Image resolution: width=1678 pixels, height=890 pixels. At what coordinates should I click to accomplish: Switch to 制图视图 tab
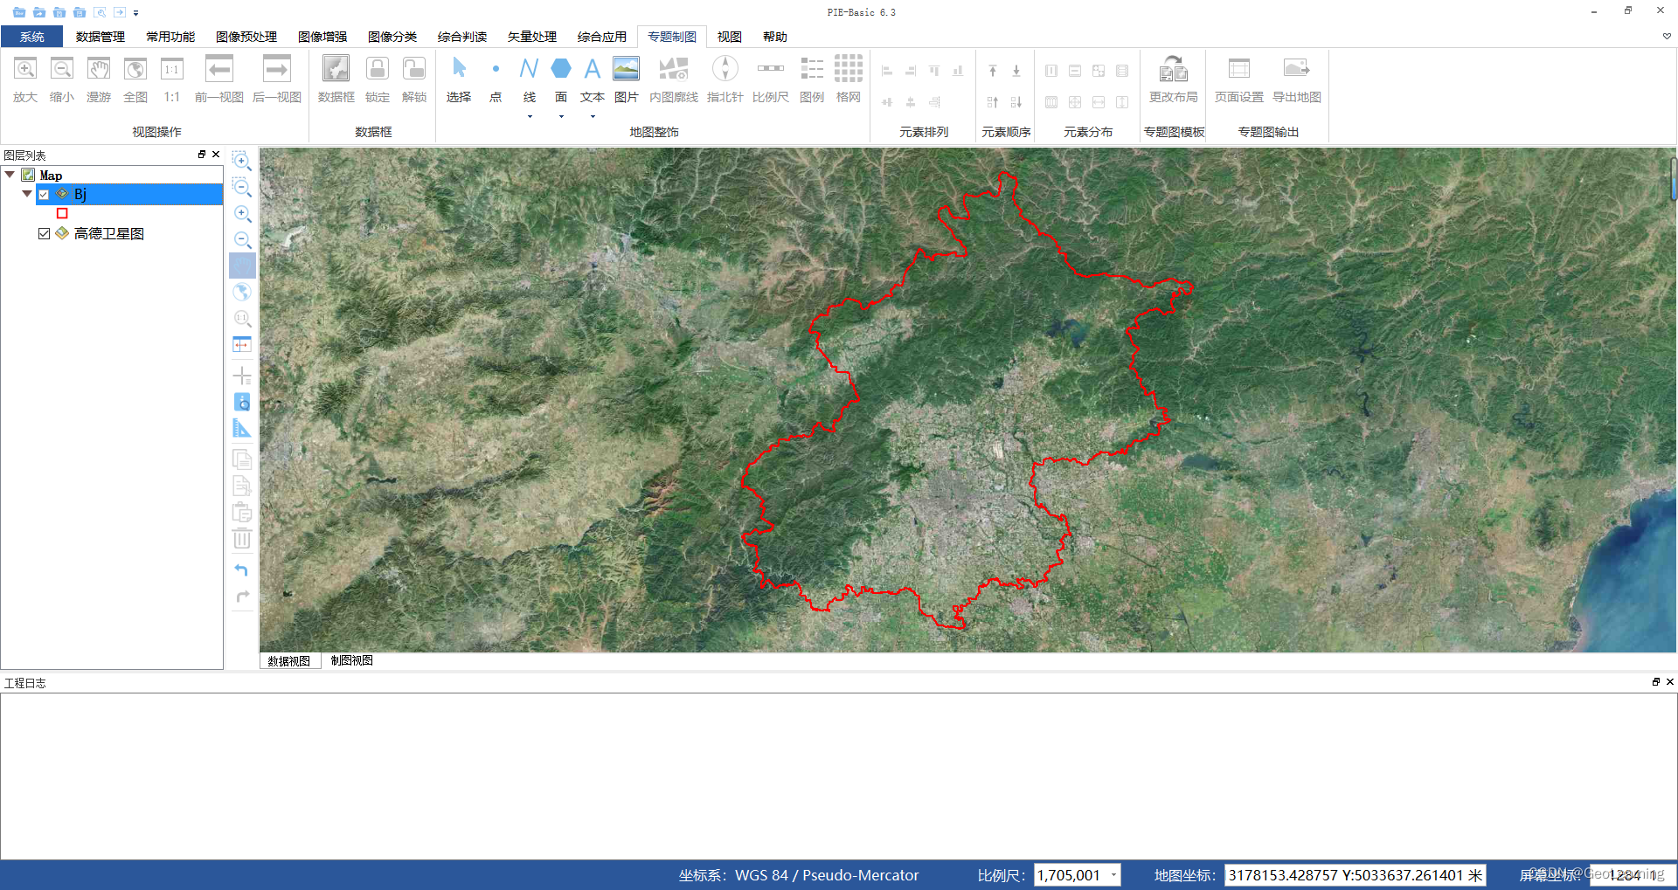coord(352,661)
